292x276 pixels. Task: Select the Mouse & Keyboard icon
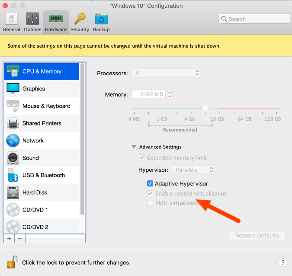(13, 106)
